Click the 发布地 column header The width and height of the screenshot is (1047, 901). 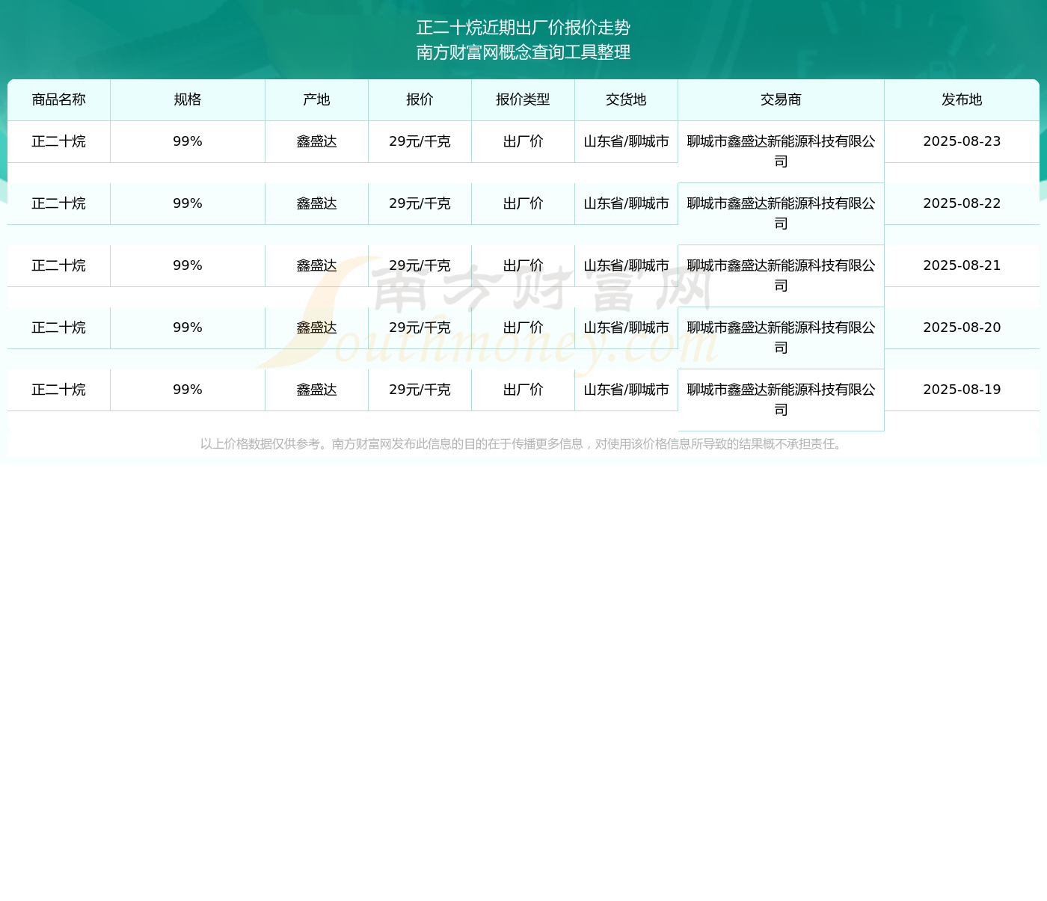click(x=962, y=99)
